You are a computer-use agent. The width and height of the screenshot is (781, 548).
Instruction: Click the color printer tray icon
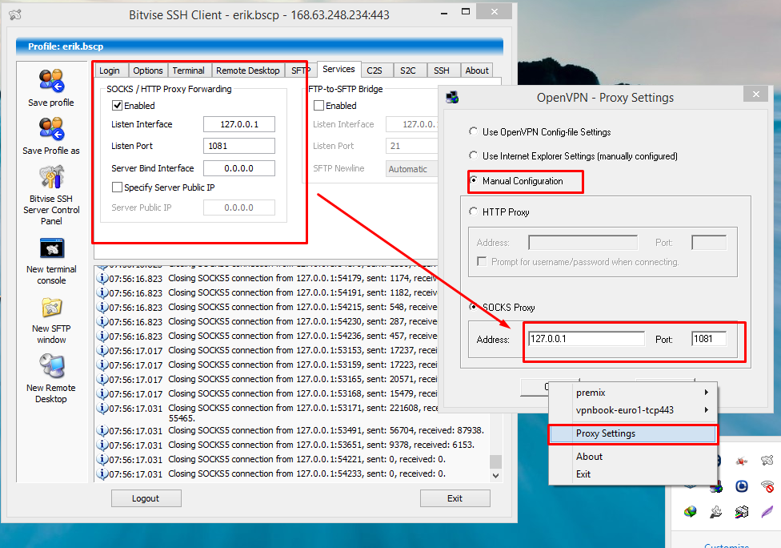tap(742, 511)
